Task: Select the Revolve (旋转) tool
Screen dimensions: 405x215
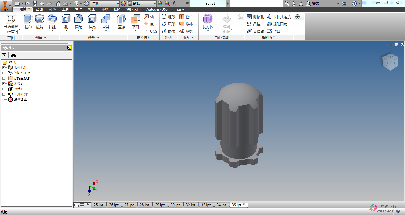Action: [40, 22]
